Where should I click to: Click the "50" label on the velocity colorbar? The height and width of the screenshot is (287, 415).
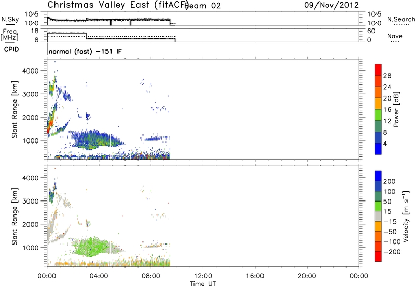click(x=387, y=202)
